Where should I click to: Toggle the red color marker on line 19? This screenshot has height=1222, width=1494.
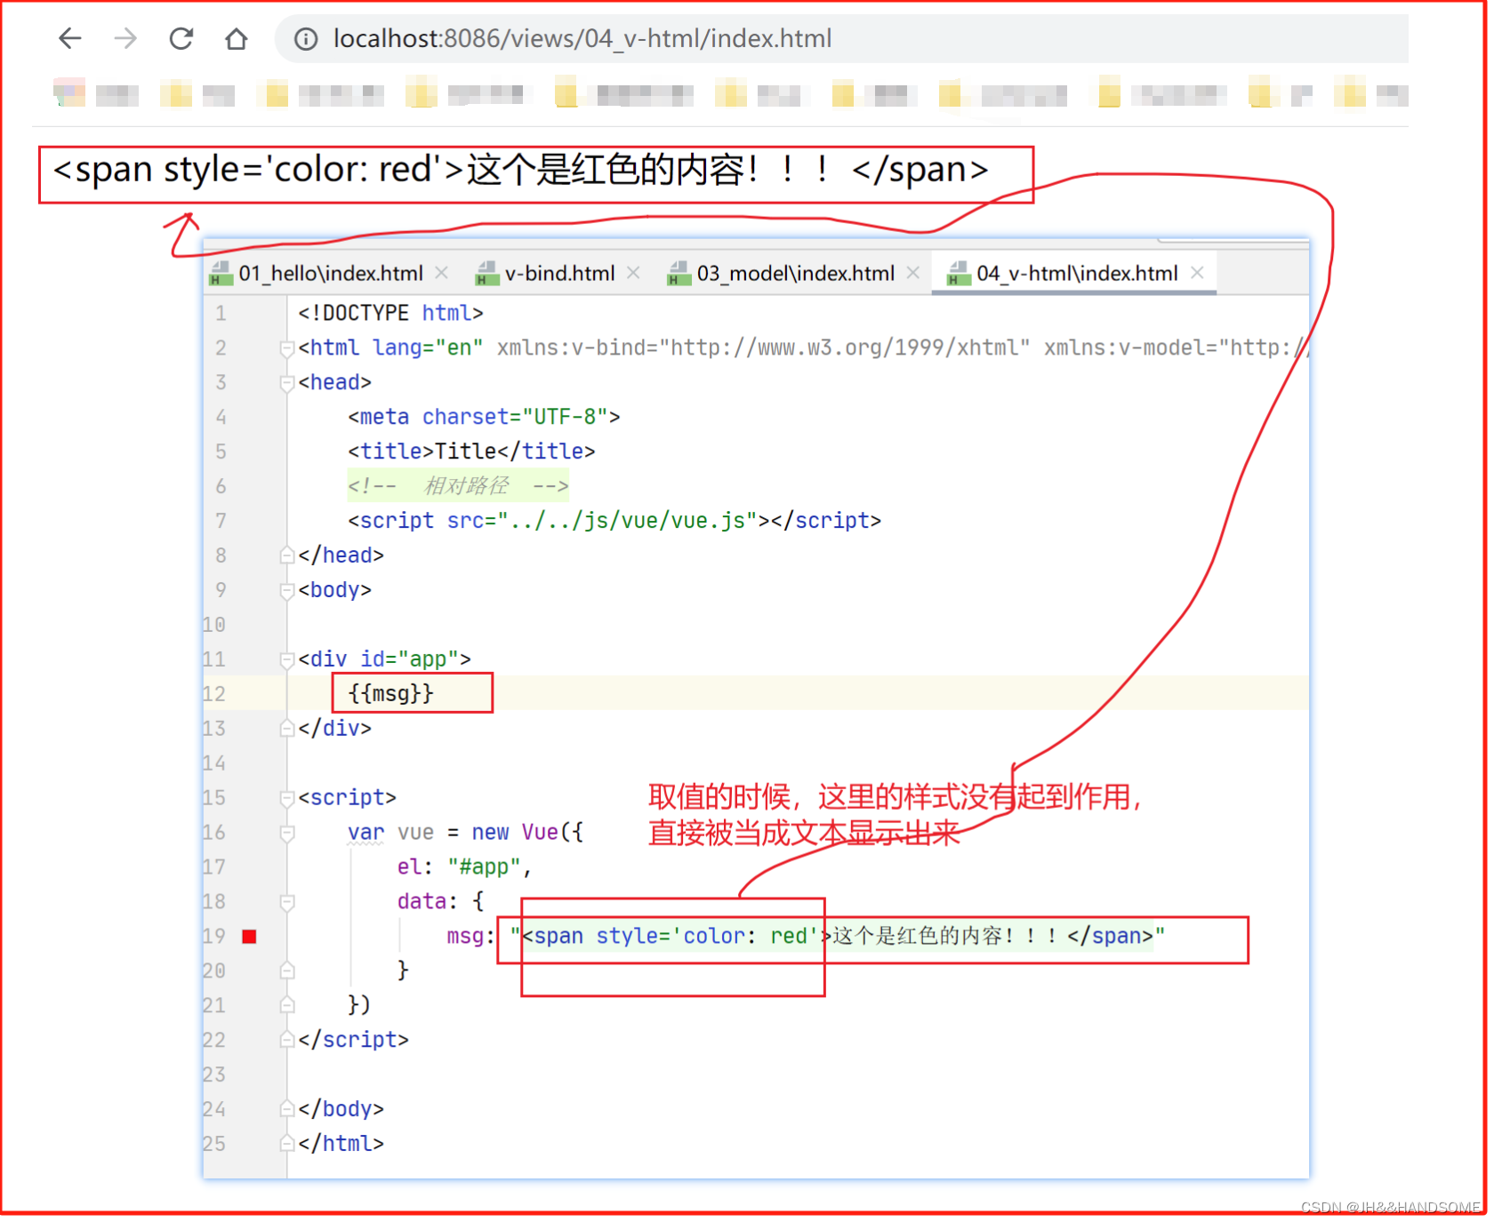point(250,936)
